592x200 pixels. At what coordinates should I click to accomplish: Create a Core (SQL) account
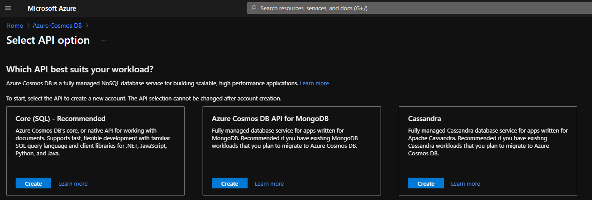click(x=33, y=183)
